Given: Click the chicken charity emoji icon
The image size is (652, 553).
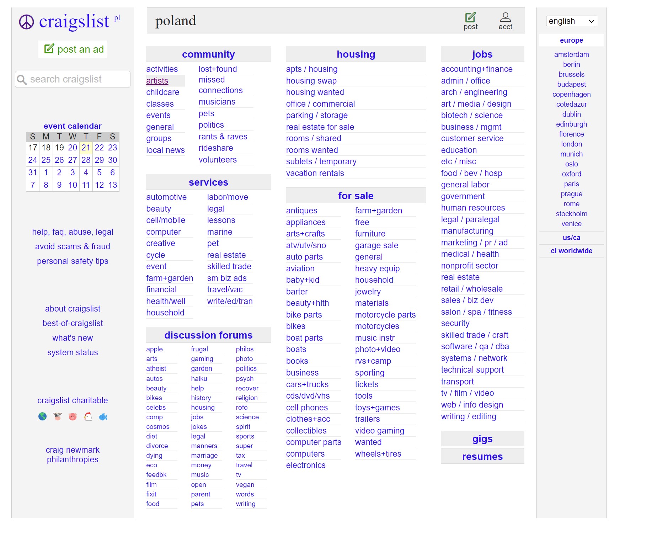Looking at the screenshot, I should 88,416.
